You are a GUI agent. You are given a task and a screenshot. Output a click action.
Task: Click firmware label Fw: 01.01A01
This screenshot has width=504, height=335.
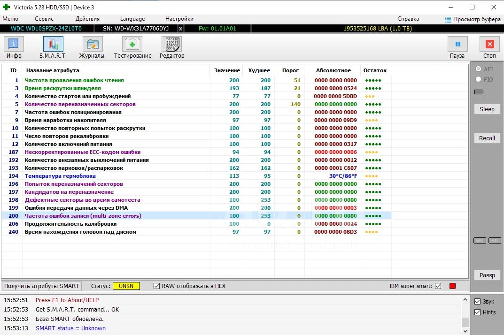[217, 29]
